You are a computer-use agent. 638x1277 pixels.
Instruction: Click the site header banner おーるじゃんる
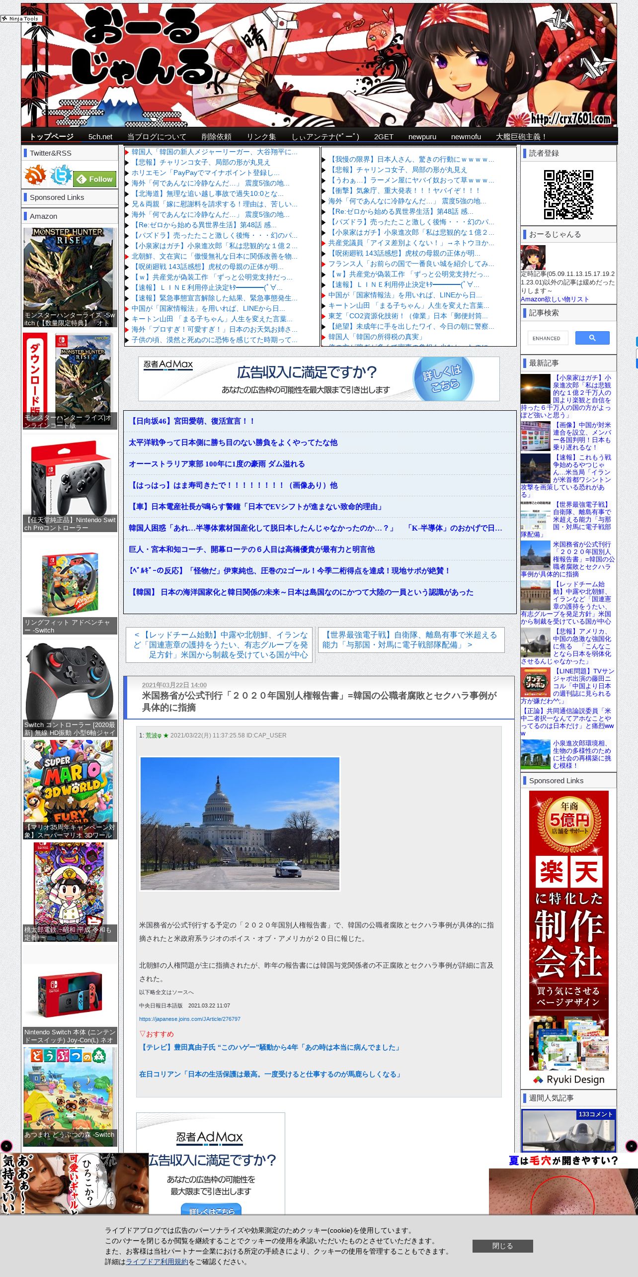click(x=319, y=65)
